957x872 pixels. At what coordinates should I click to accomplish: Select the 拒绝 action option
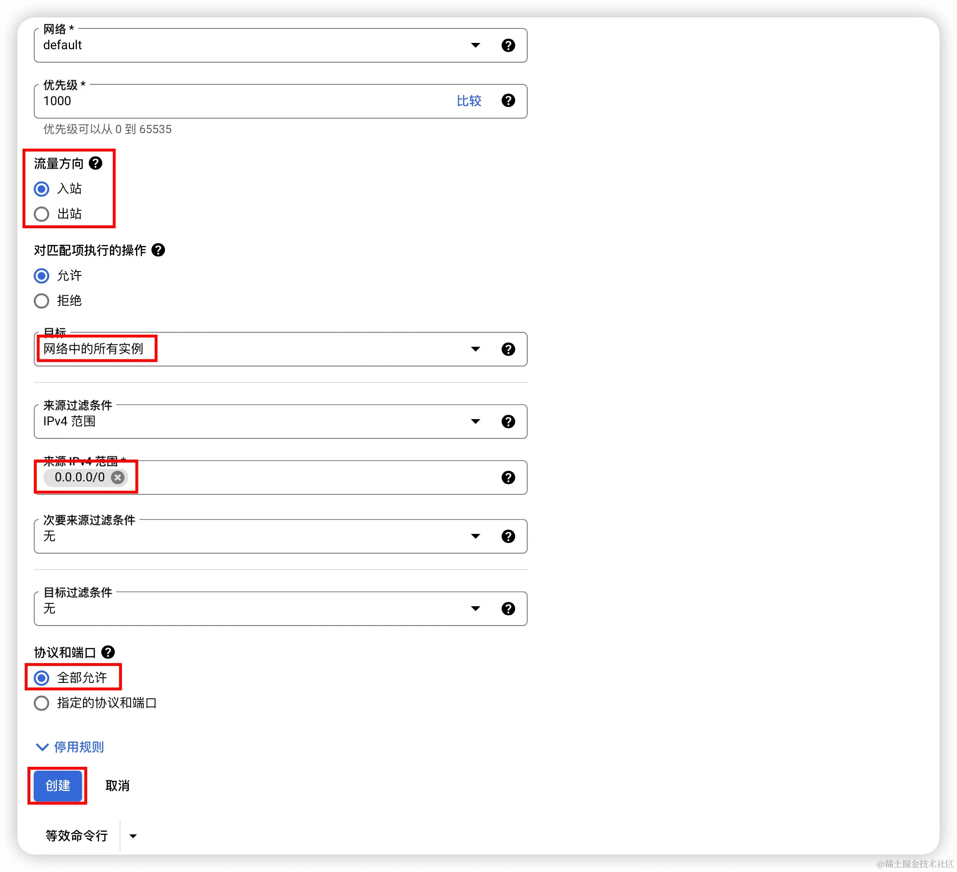41,300
